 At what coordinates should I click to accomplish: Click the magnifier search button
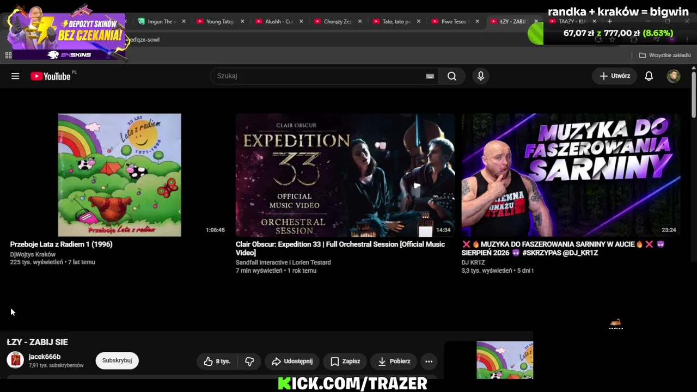tap(452, 76)
